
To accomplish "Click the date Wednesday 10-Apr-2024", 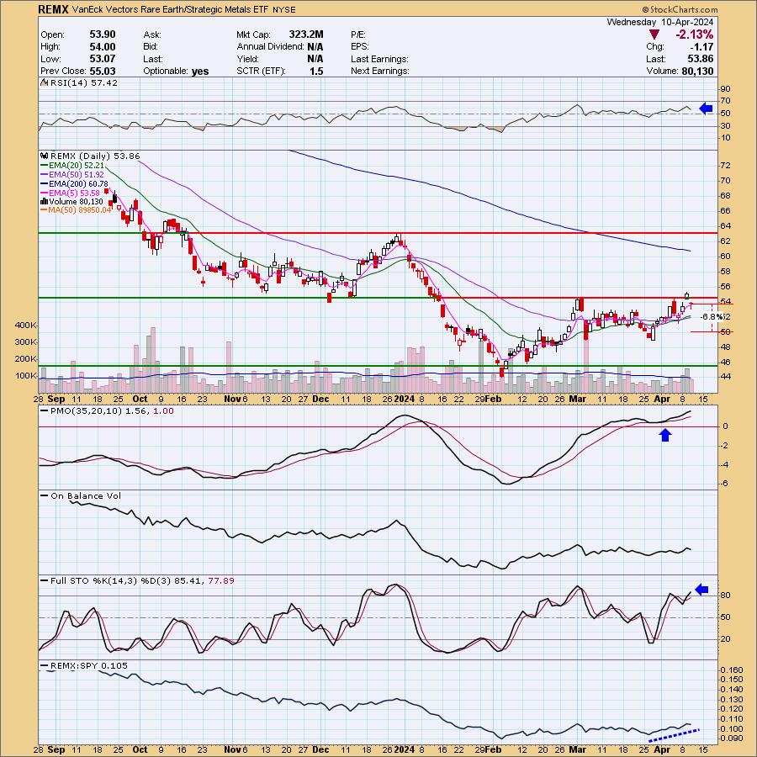I will click(x=660, y=22).
